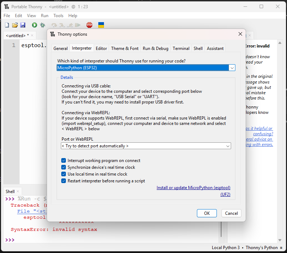
Task: Click the Ukraine flag support icon
Action: click(101, 25)
